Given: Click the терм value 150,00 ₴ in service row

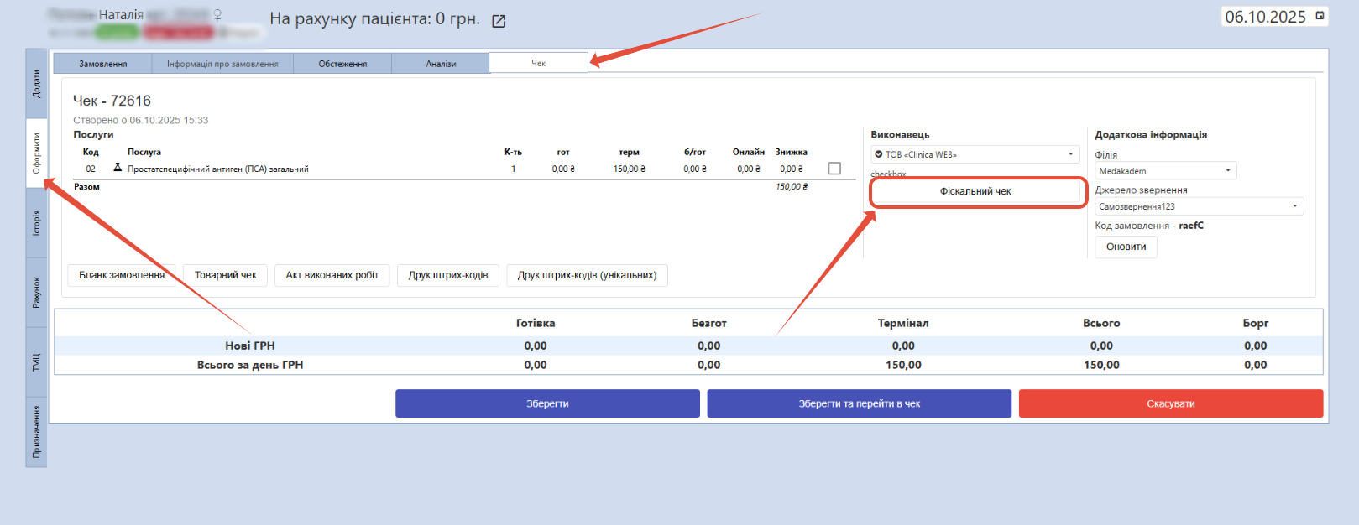Looking at the screenshot, I should coord(630,169).
